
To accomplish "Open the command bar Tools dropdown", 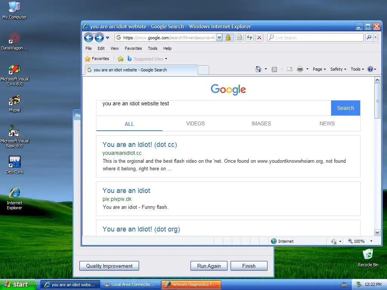I will pos(357,69).
